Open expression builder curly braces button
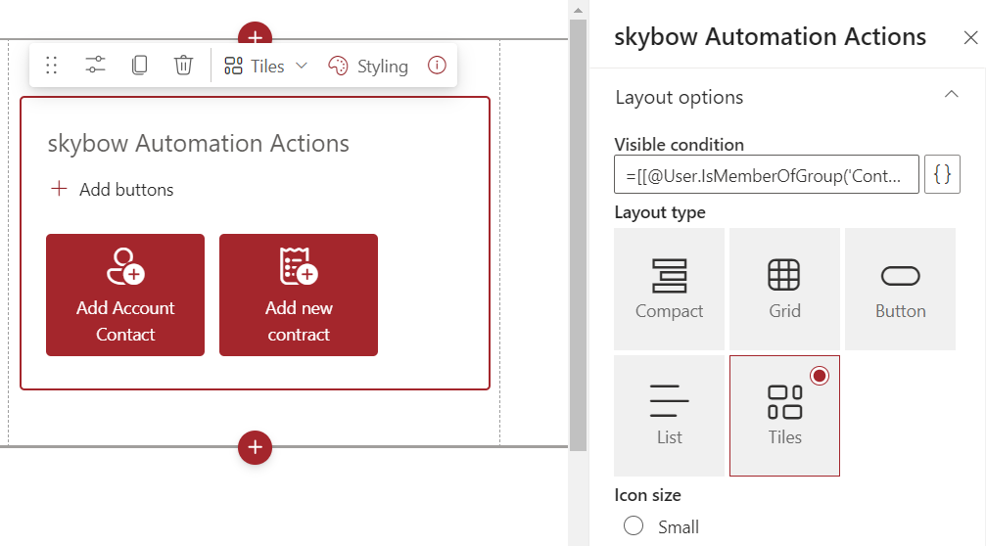The width and height of the screenshot is (986, 546). coord(942,174)
